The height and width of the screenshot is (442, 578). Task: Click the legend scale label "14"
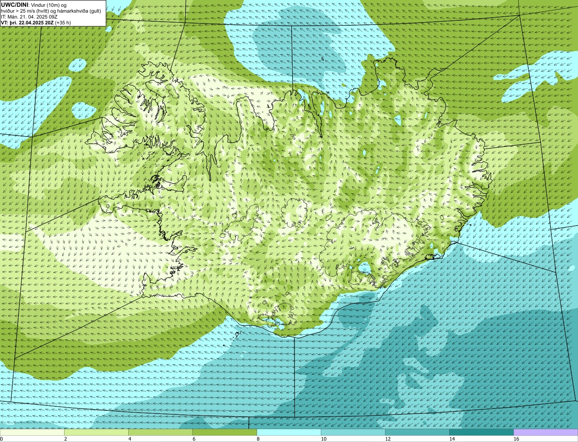pyautogui.click(x=452, y=439)
